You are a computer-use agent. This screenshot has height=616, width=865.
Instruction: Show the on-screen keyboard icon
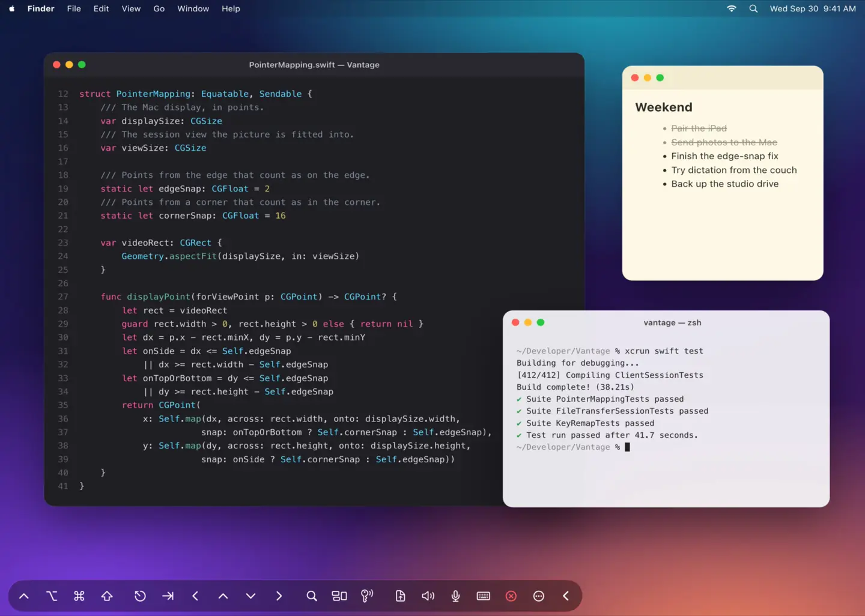point(484,596)
